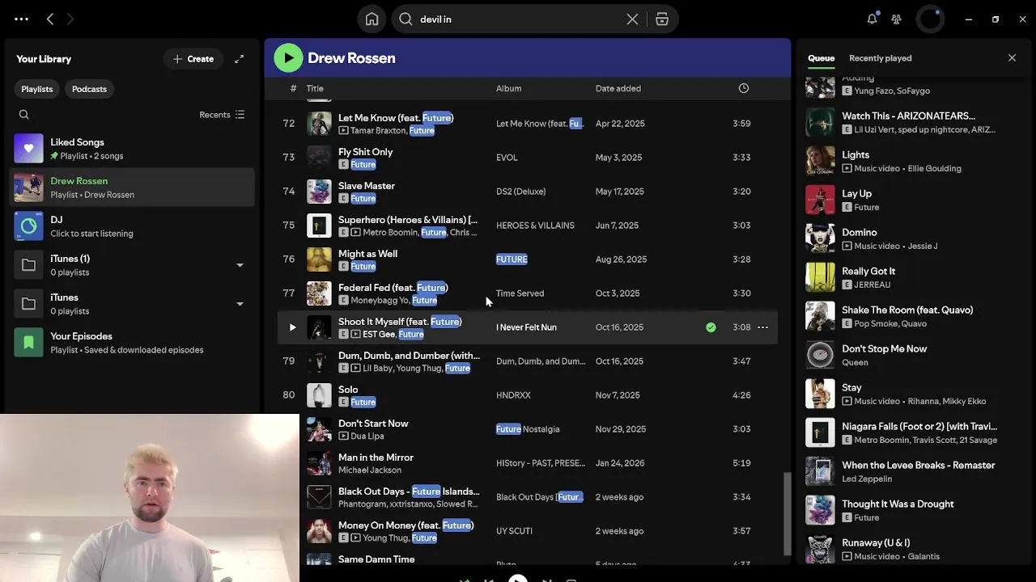1036x582 pixels.
Task: Search in Your Library magnifier icon
Action: [x=24, y=115]
